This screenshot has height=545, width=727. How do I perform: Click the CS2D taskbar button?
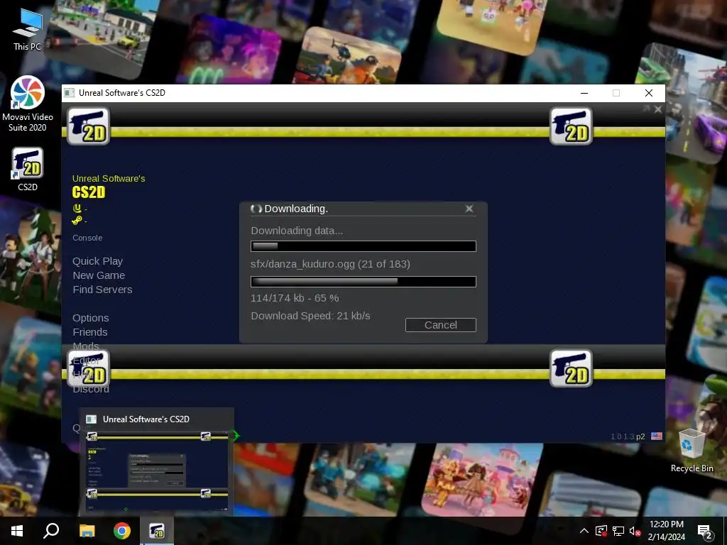pyautogui.click(x=157, y=531)
